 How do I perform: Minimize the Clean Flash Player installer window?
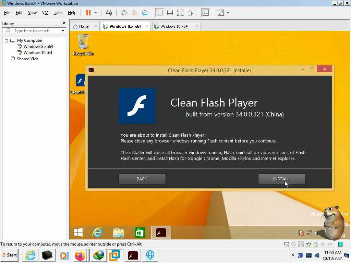[303, 70]
